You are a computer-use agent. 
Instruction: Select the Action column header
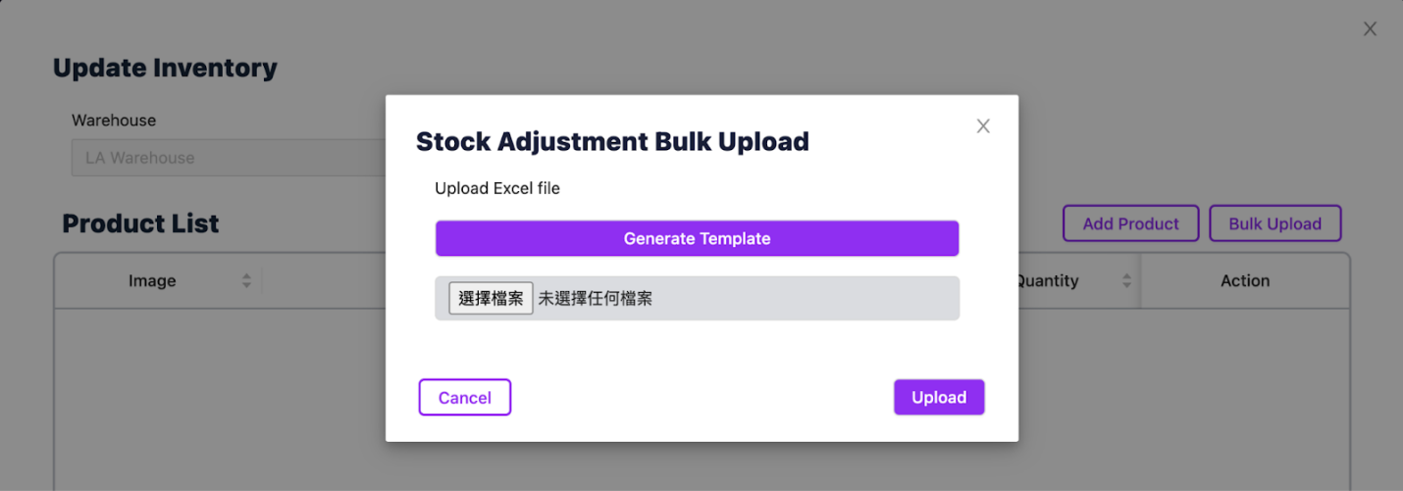(x=1245, y=281)
